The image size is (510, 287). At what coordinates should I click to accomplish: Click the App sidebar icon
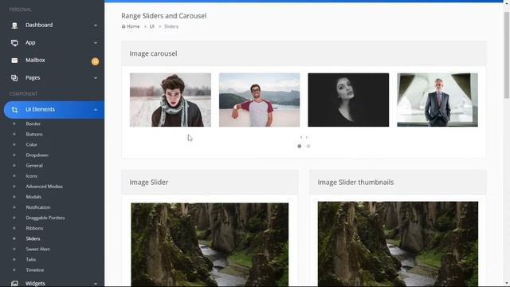14,43
